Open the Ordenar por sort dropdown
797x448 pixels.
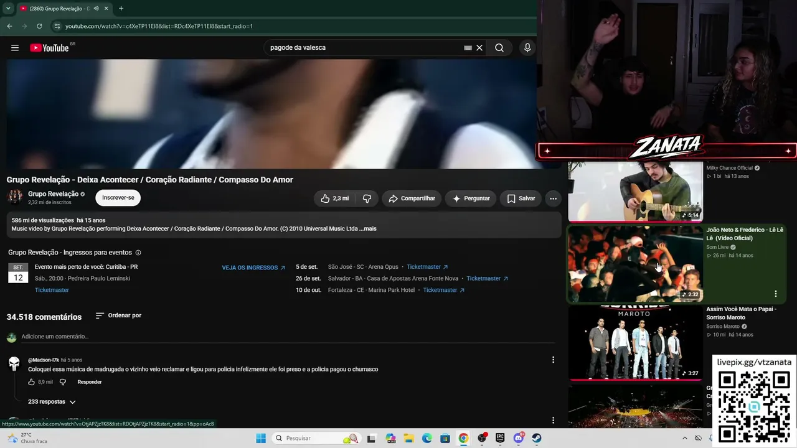coord(118,315)
